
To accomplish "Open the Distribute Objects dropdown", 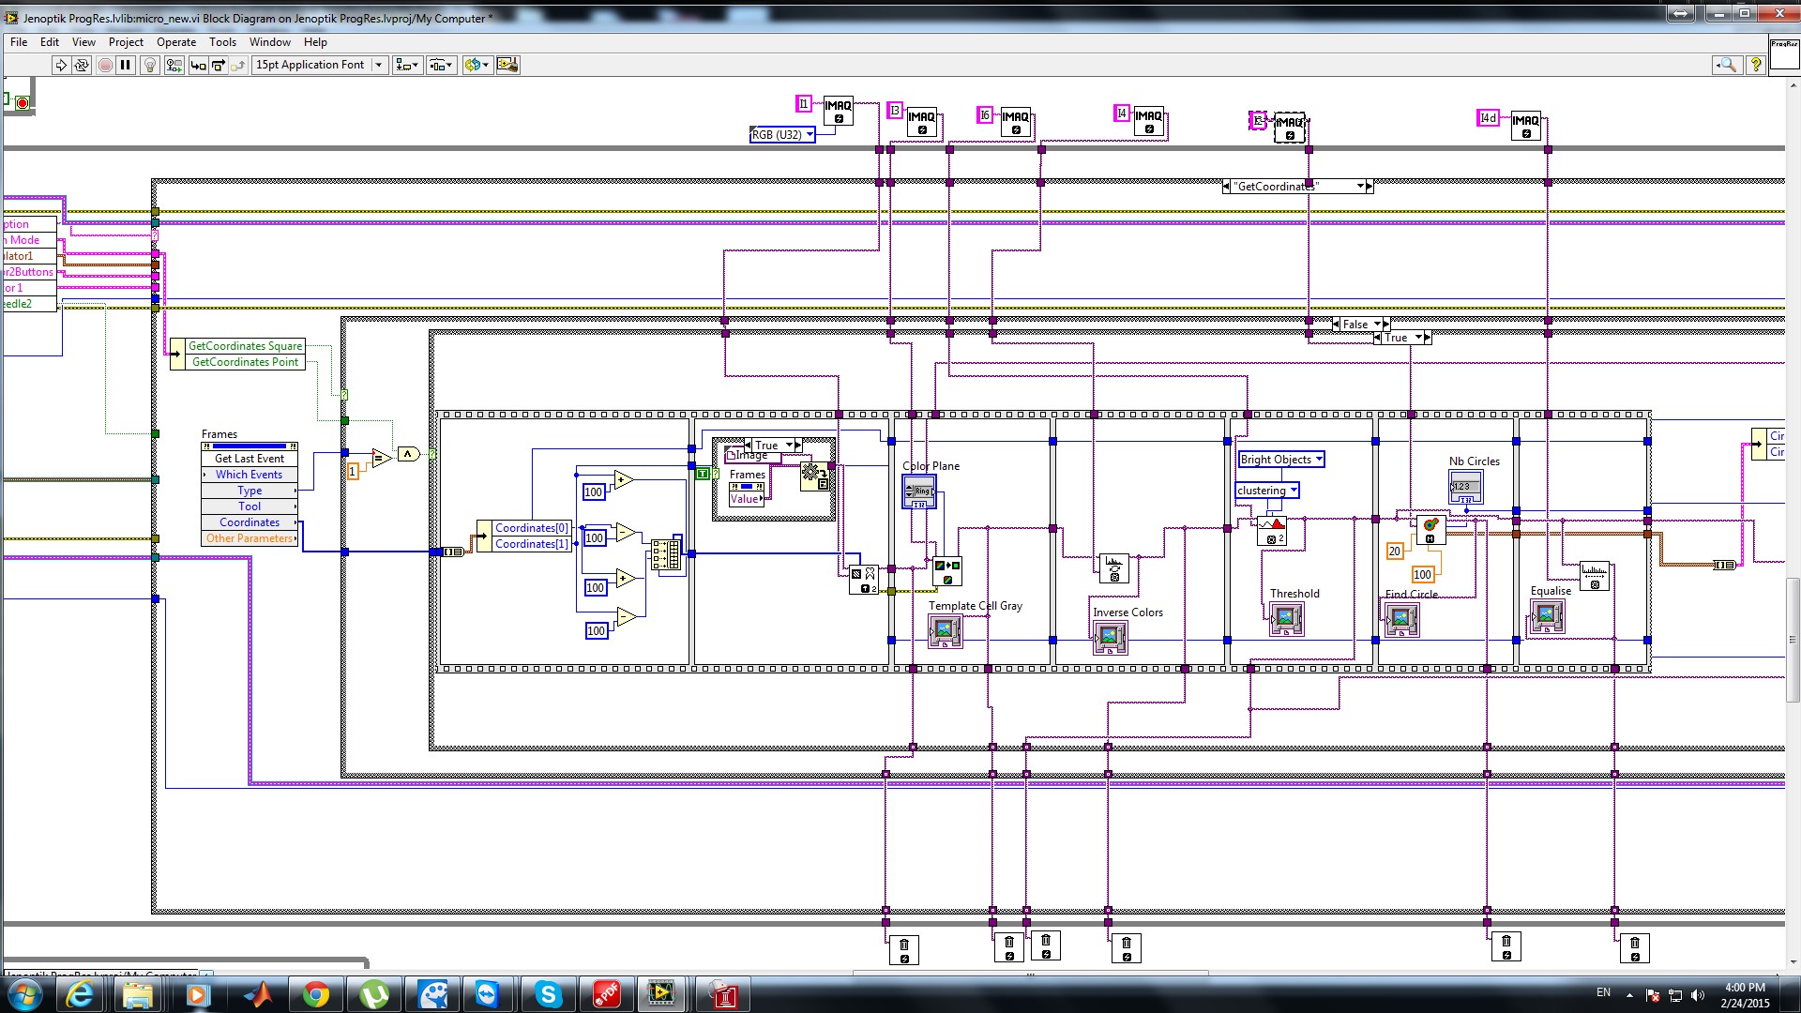I will tap(441, 65).
